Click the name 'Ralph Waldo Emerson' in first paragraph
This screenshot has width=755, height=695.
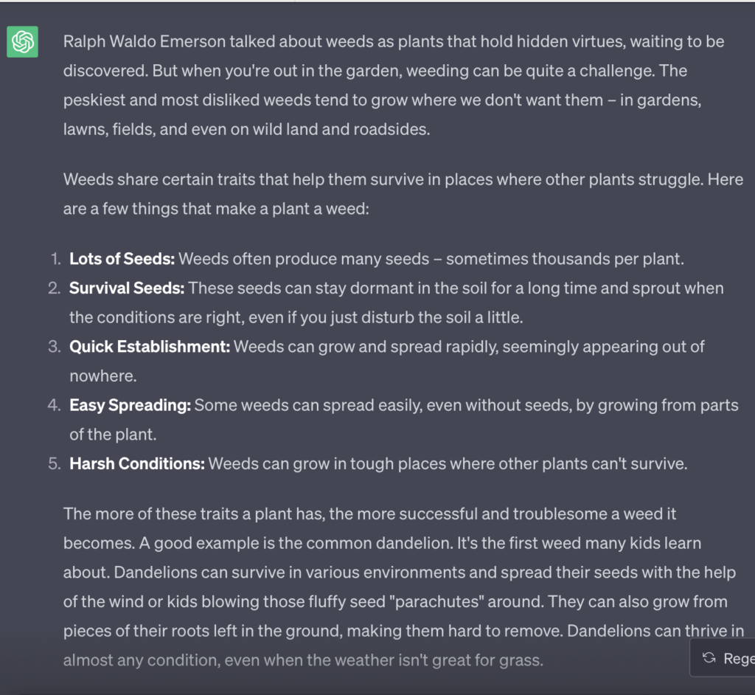click(145, 41)
